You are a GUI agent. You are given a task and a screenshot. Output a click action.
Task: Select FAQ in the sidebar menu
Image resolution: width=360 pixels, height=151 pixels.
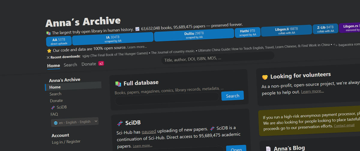click(x=54, y=114)
